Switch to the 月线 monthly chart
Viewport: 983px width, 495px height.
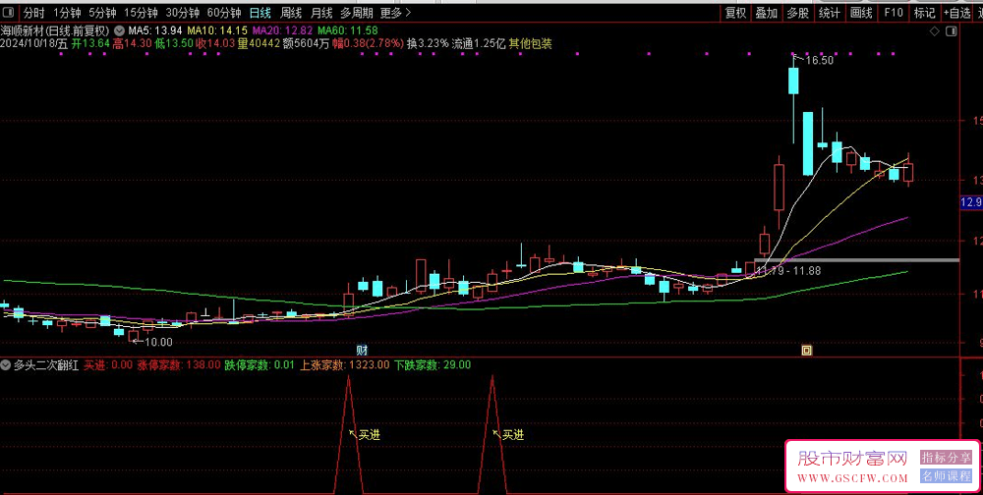tap(321, 13)
